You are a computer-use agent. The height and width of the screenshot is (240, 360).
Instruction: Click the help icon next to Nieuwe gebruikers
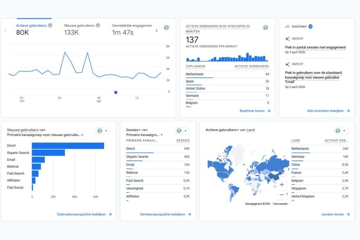click(x=98, y=25)
